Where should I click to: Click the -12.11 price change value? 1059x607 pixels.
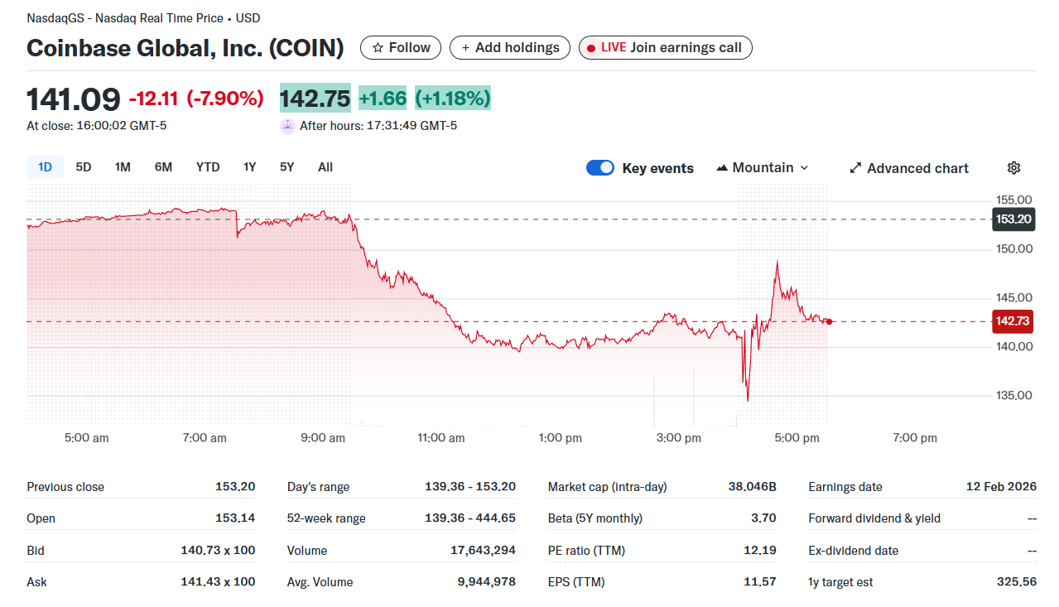click(154, 99)
